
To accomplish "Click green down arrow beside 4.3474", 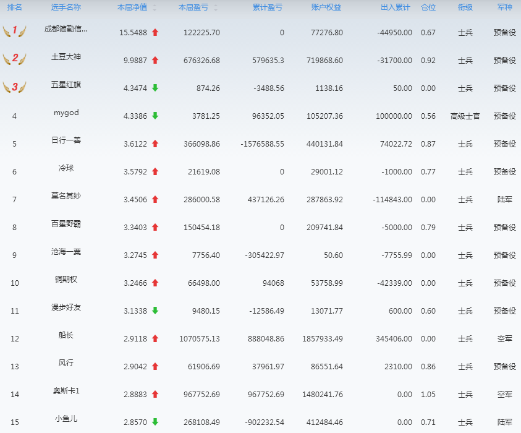I will coord(155,88).
